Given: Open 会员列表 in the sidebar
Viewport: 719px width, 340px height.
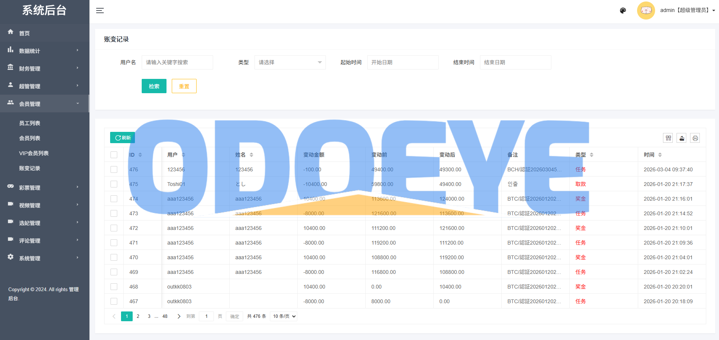Looking at the screenshot, I should (30, 138).
